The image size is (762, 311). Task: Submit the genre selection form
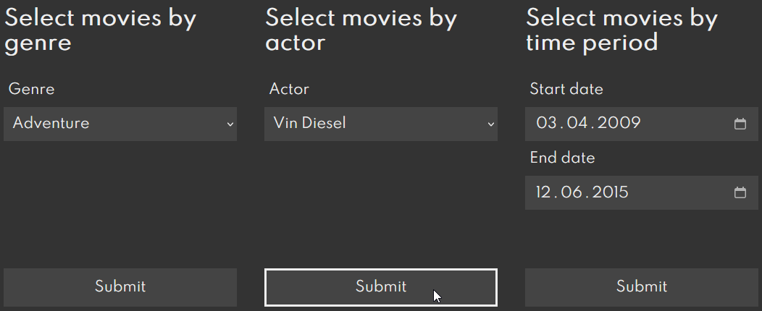click(x=120, y=287)
